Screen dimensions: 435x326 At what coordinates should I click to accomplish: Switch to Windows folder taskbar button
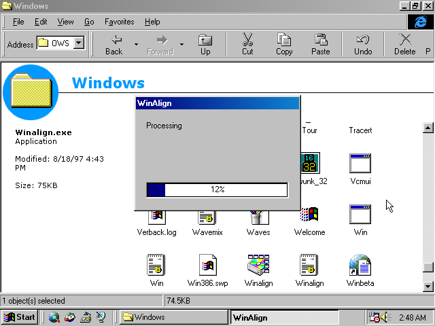pos(174,317)
